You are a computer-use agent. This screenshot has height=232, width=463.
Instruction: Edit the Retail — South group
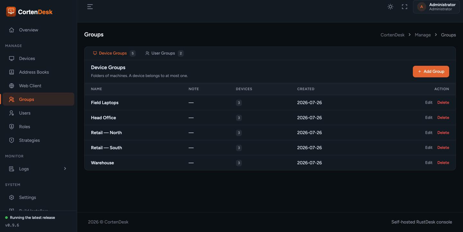pos(429,148)
